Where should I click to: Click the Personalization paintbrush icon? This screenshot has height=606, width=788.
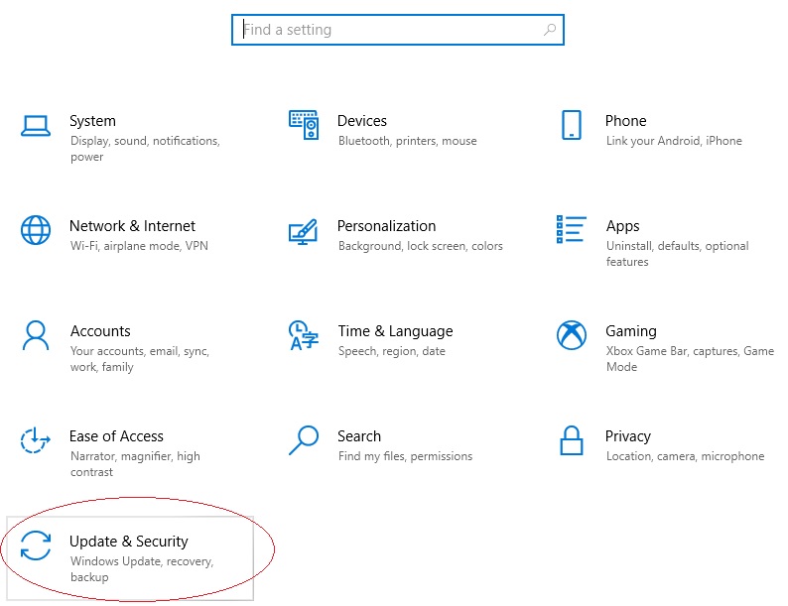tap(303, 231)
